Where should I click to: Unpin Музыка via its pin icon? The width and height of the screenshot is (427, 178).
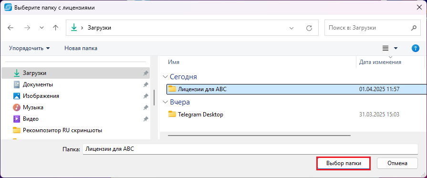click(146, 107)
